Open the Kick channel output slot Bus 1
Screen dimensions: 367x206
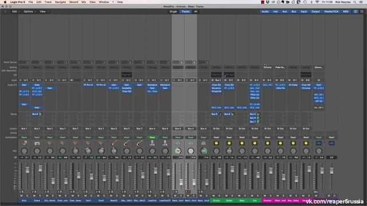pos(24,129)
